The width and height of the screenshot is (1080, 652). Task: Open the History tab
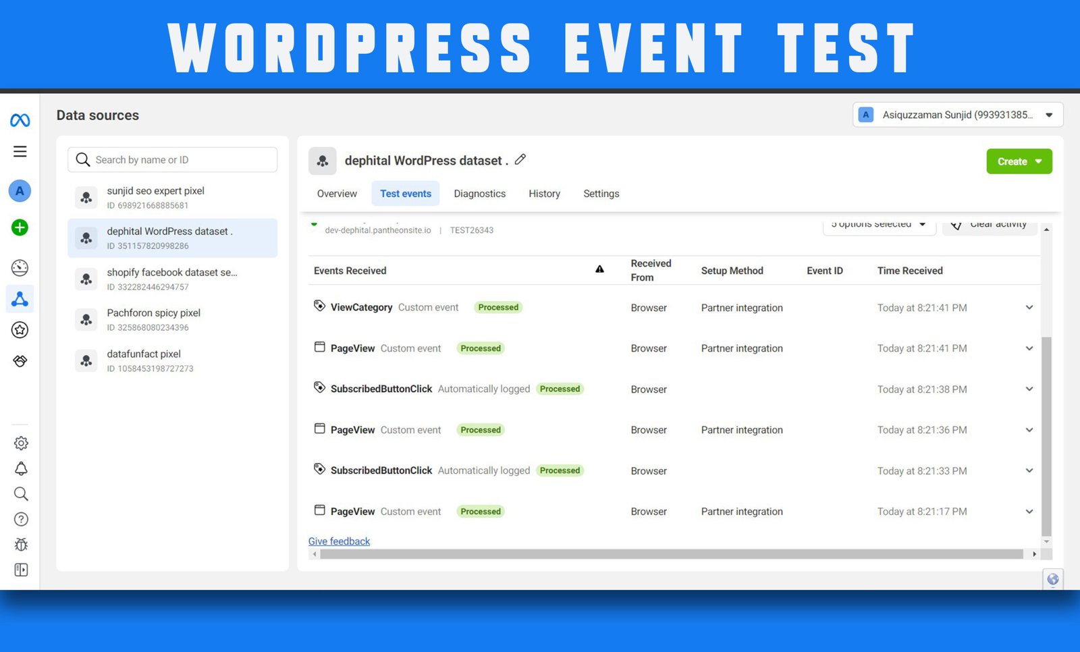pyautogui.click(x=545, y=194)
